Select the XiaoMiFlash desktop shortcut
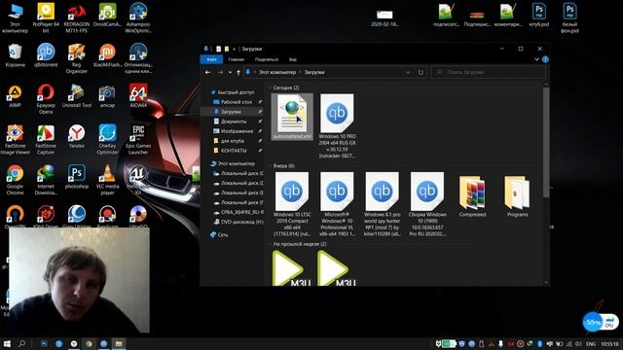 (x=107, y=55)
